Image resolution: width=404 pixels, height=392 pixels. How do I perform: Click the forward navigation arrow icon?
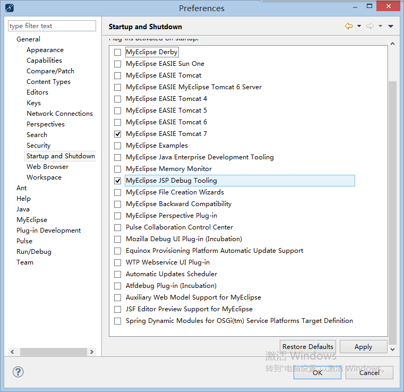[369, 26]
